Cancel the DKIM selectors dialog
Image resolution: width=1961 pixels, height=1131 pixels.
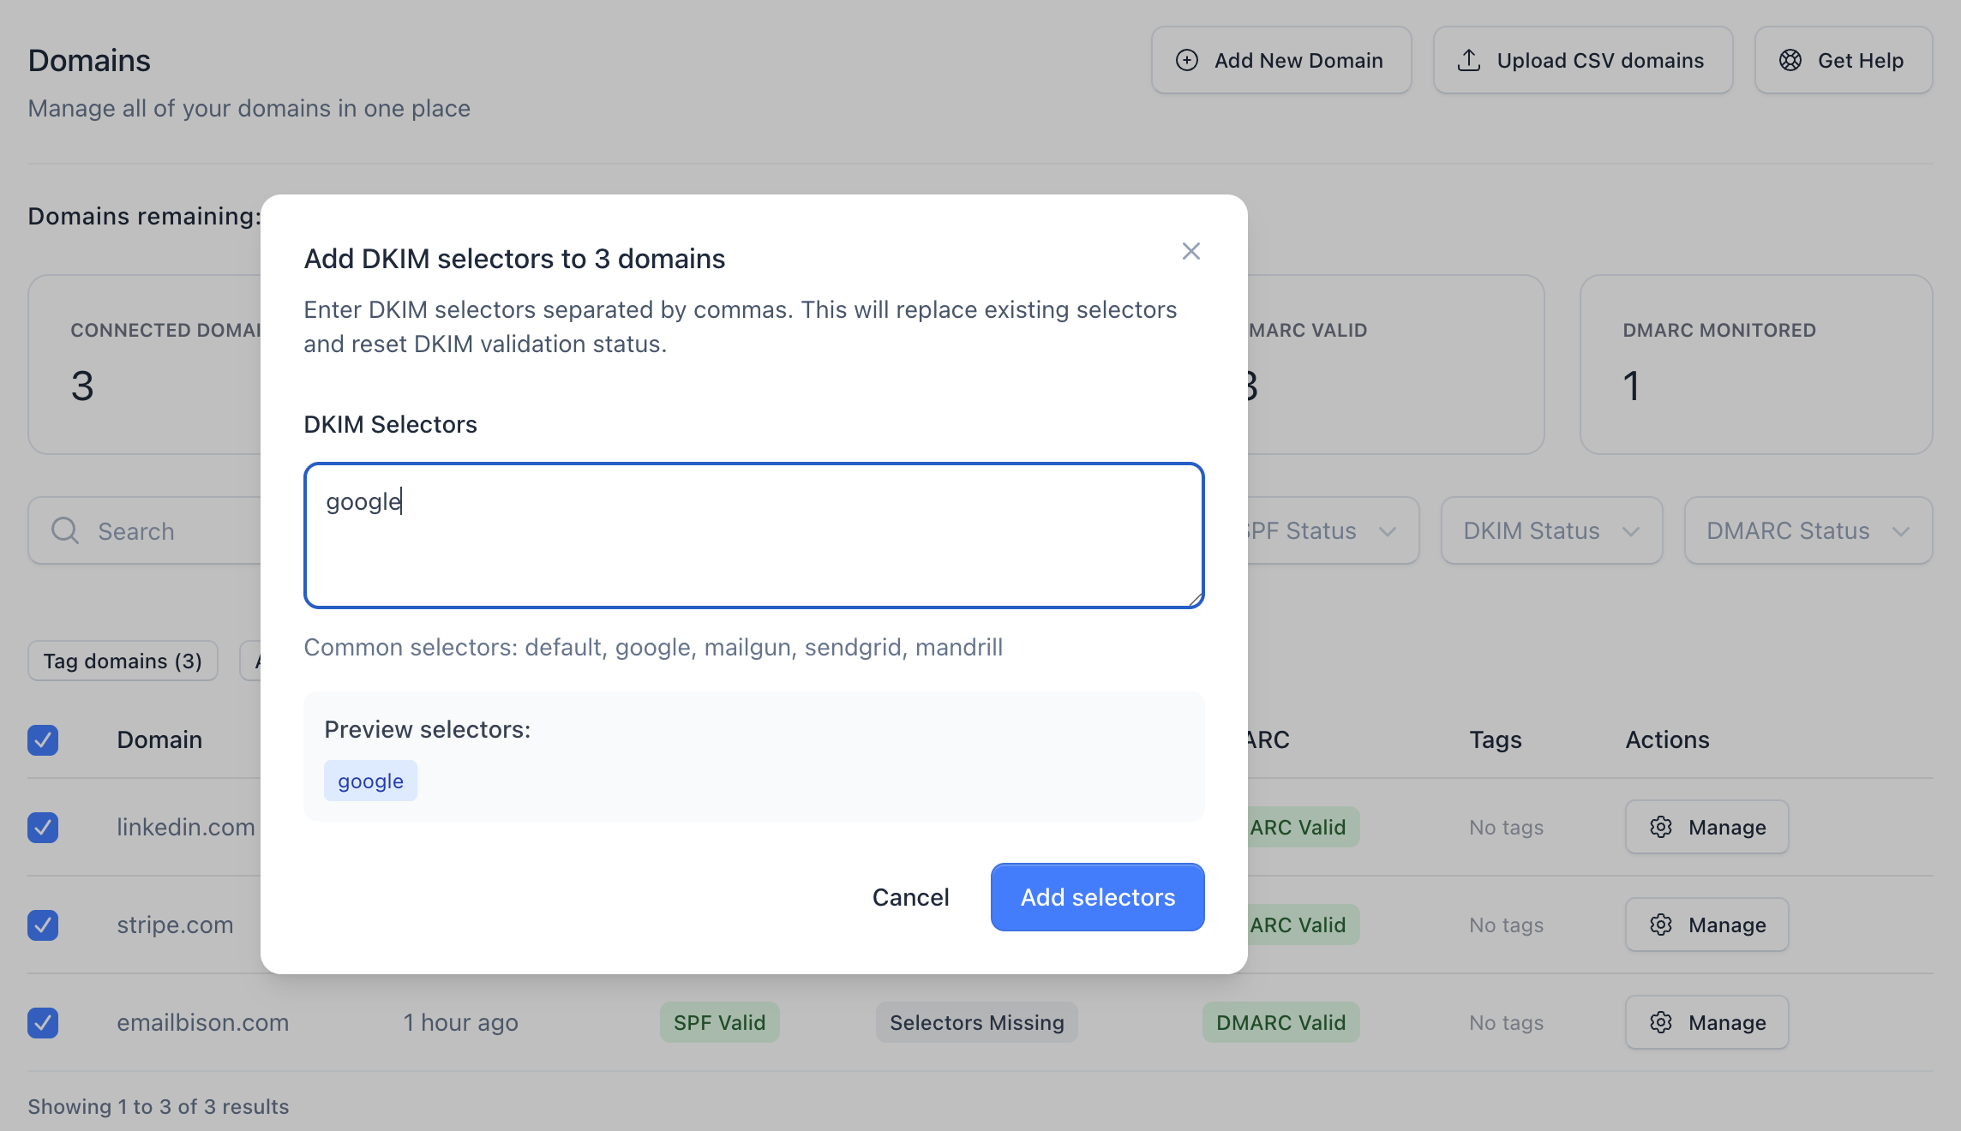coord(910,897)
